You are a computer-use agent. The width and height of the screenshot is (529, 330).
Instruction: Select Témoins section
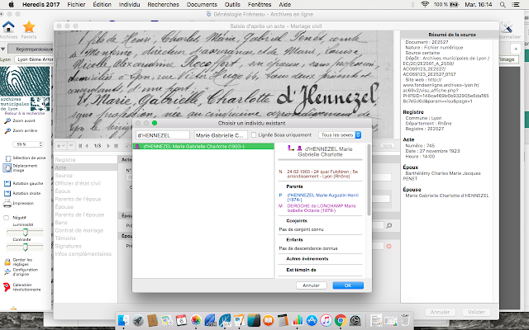[x=65, y=238]
